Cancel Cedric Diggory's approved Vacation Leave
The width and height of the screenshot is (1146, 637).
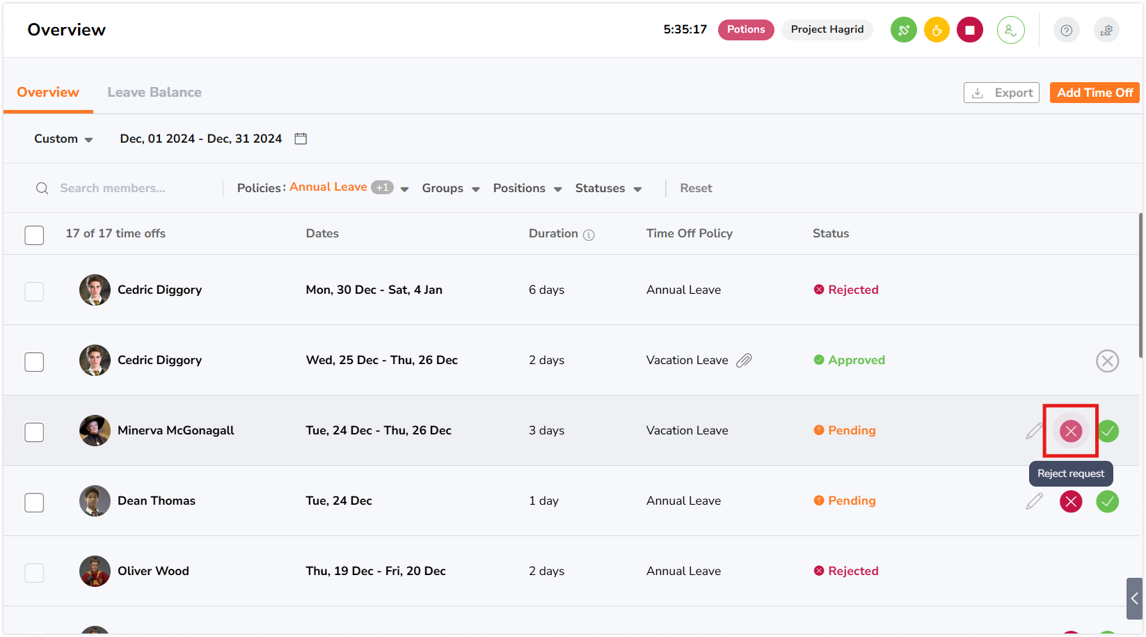[1107, 361]
